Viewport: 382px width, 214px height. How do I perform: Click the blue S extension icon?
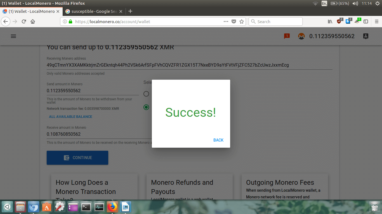click(348, 21)
